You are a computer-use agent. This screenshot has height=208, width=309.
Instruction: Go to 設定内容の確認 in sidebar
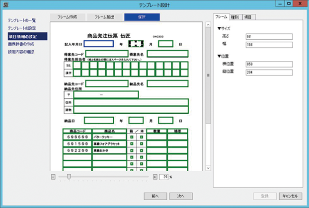[21, 52]
